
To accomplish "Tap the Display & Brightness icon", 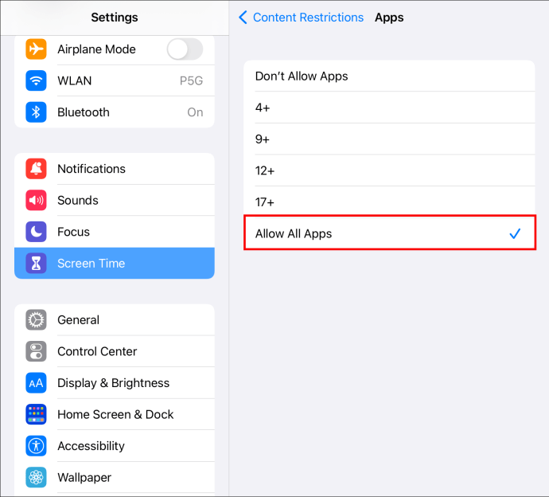I will [x=36, y=383].
